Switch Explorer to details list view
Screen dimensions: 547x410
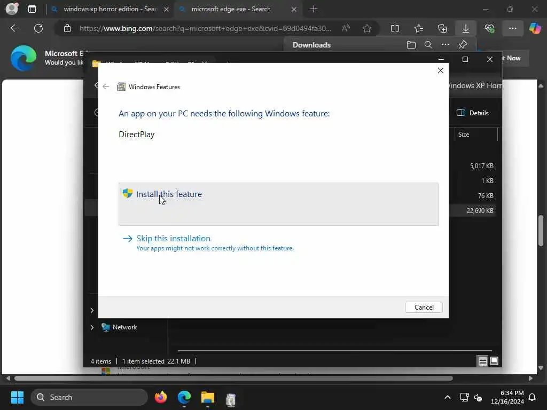pos(482,361)
